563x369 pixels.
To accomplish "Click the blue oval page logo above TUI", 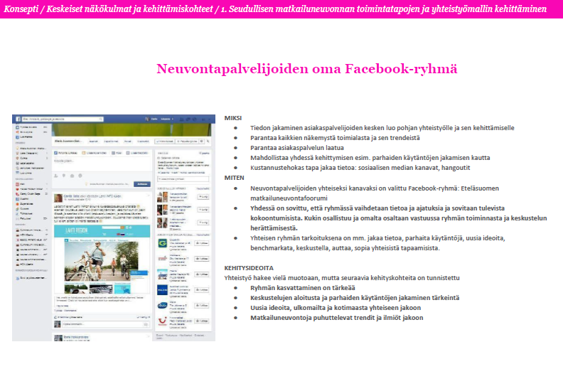I will (x=162, y=305).
